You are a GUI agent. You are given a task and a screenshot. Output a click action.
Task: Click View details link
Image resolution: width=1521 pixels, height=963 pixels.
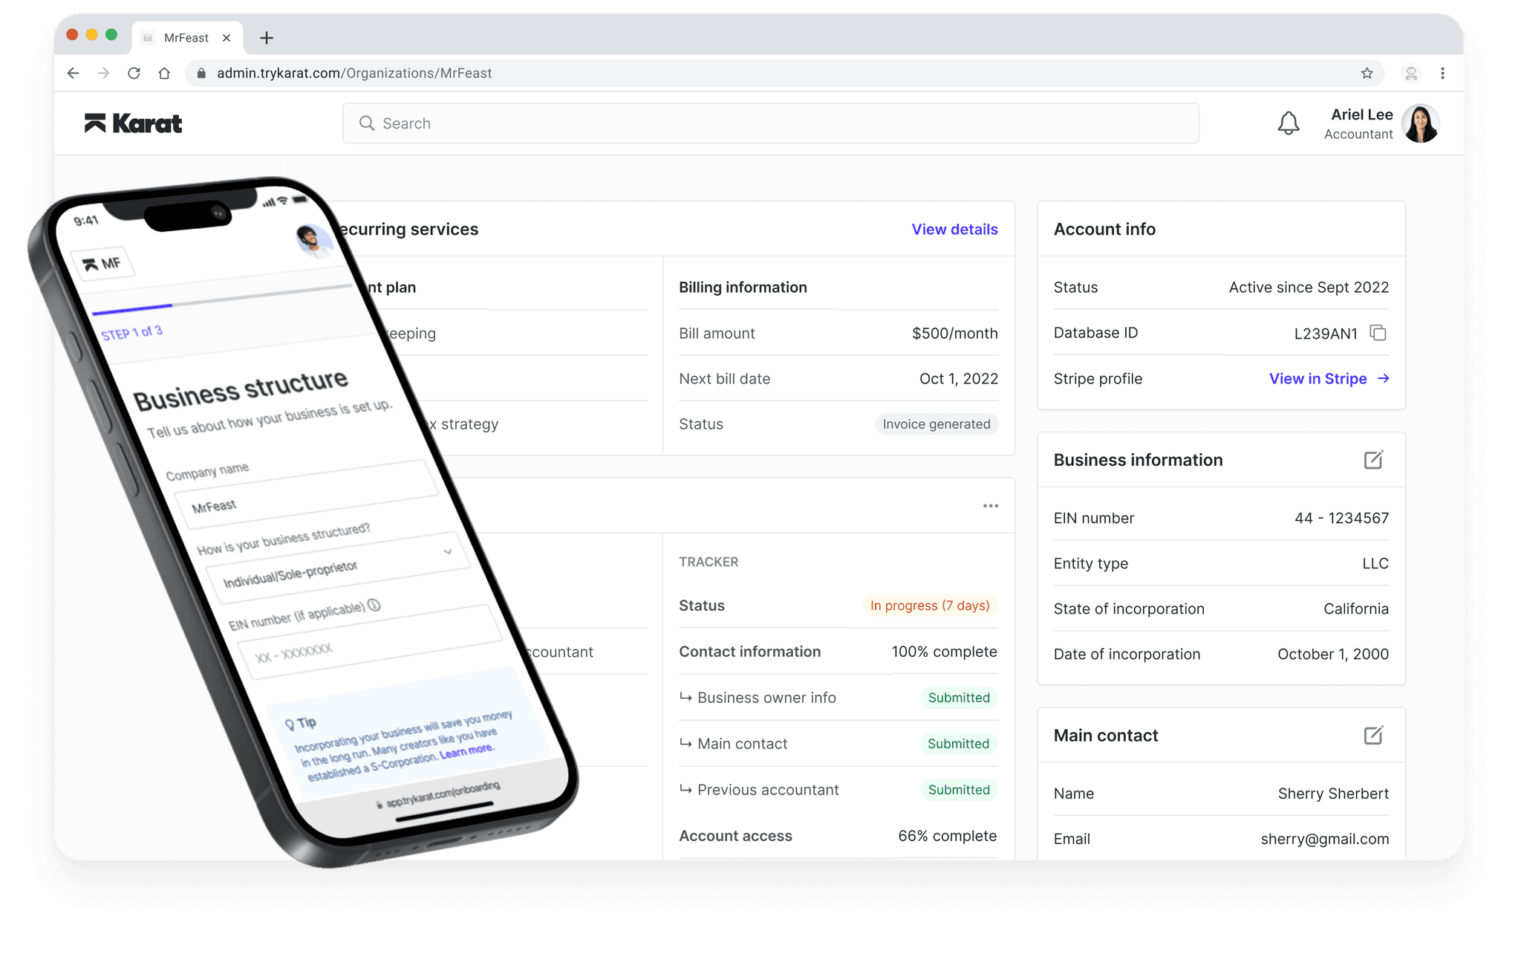click(954, 230)
